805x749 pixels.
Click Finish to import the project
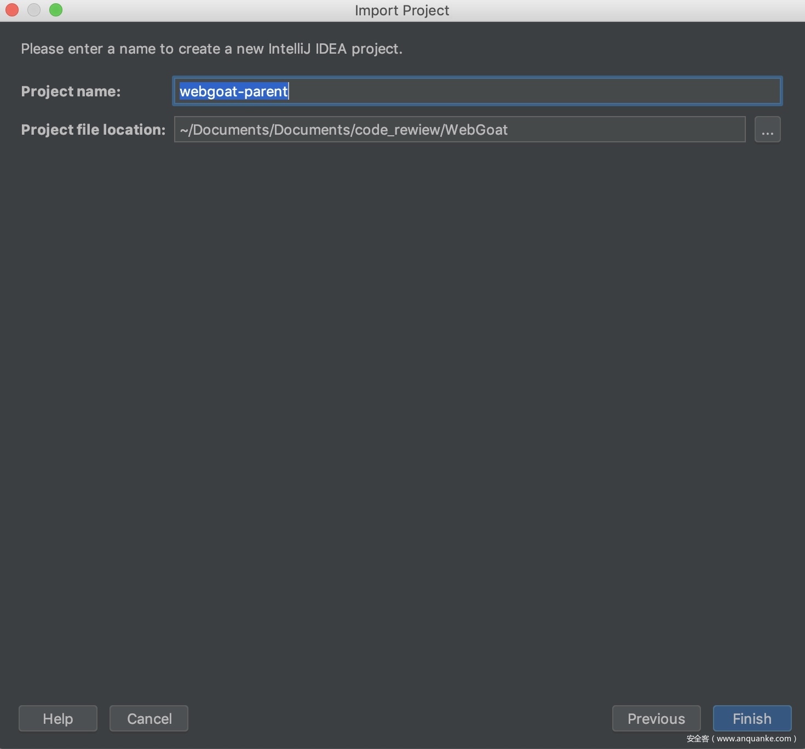pos(752,718)
